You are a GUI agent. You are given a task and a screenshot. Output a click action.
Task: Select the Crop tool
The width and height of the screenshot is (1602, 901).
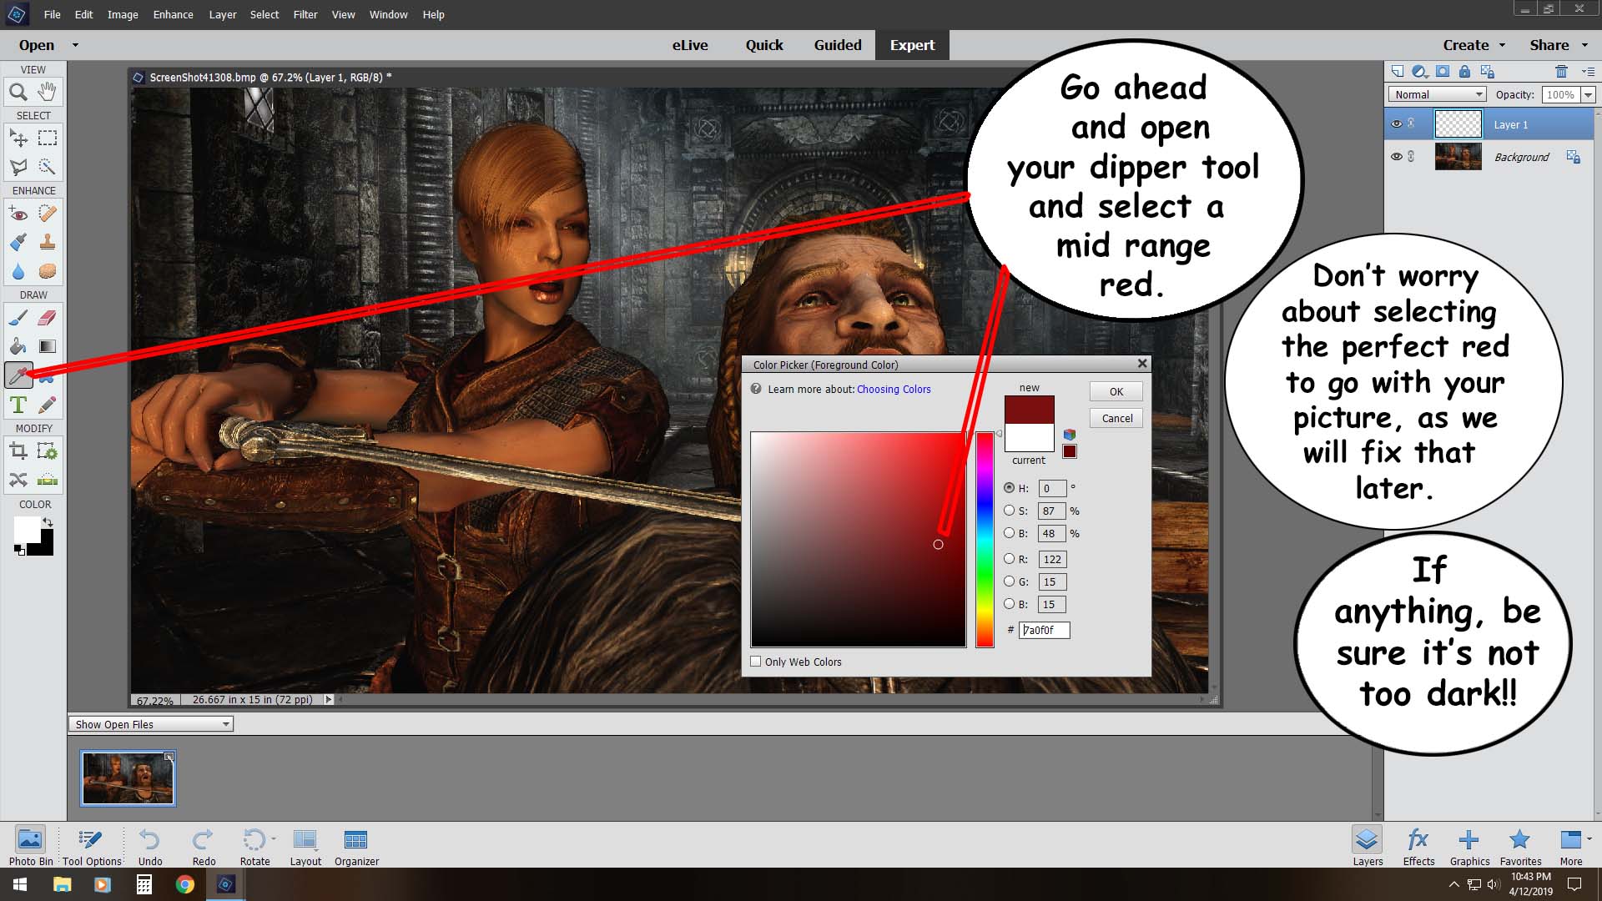point(18,451)
